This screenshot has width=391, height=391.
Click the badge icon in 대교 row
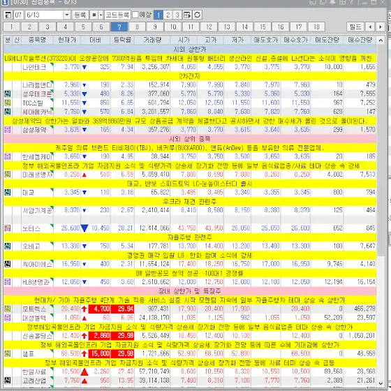[8, 193]
